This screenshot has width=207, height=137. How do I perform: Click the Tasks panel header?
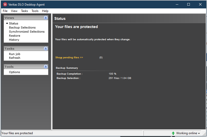(x=26, y=49)
